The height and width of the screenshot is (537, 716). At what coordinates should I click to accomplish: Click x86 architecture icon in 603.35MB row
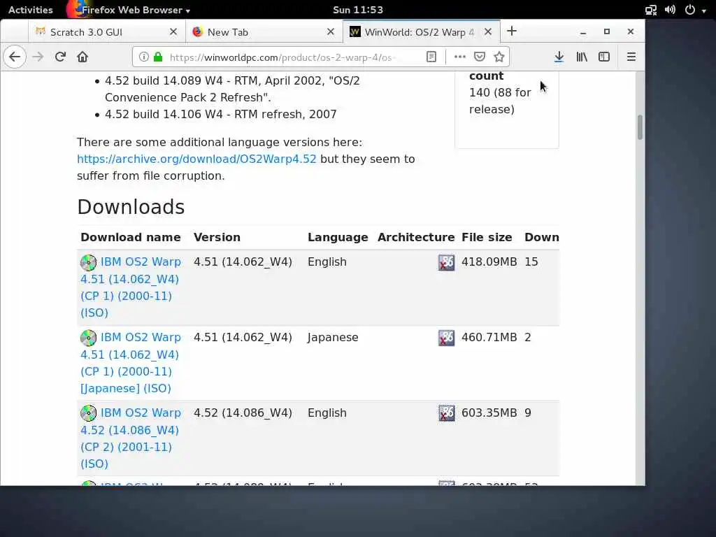[447, 413]
